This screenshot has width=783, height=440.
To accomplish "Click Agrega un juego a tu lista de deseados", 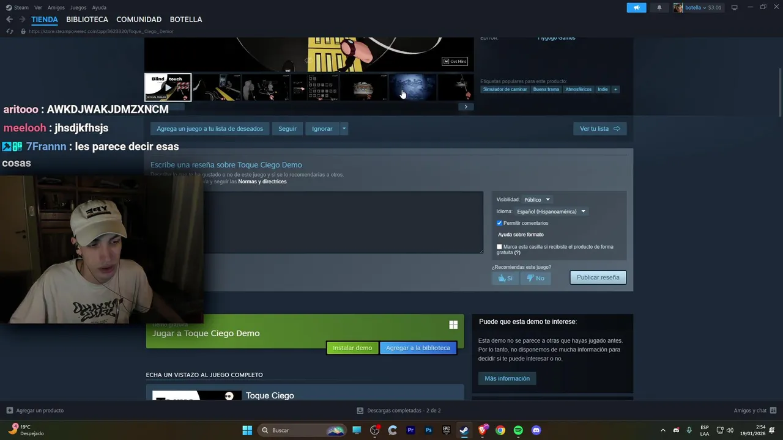I will tap(210, 129).
